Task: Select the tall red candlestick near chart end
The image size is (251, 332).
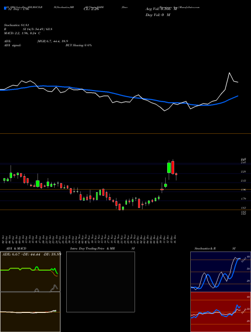Action: point(173,168)
